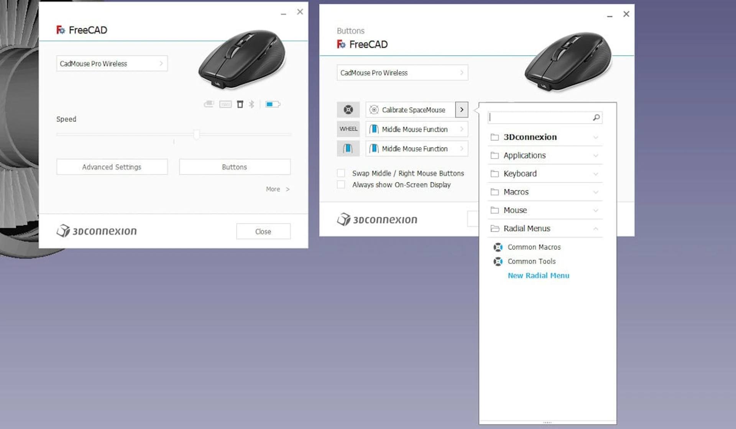Select Common Tools radial menu

coord(531,261)
